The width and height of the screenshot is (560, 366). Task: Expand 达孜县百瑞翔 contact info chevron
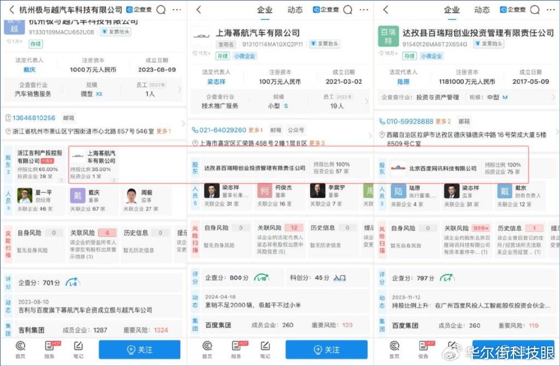point(556,132)
